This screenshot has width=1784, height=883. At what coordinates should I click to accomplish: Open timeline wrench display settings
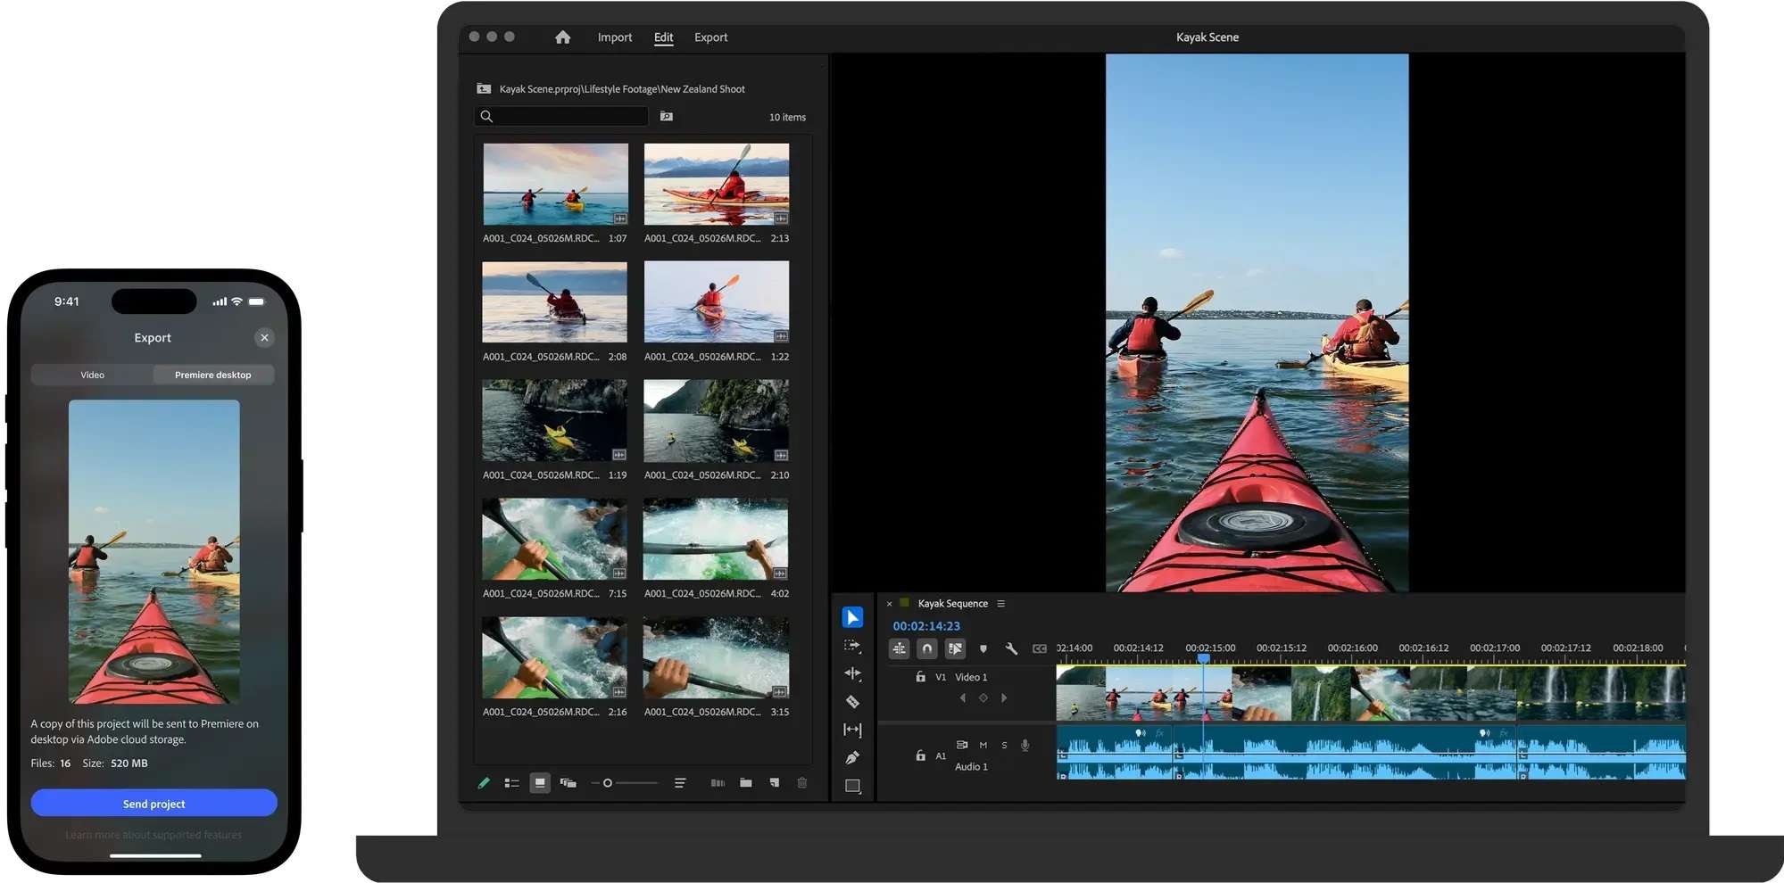(x=1011, y=648)
